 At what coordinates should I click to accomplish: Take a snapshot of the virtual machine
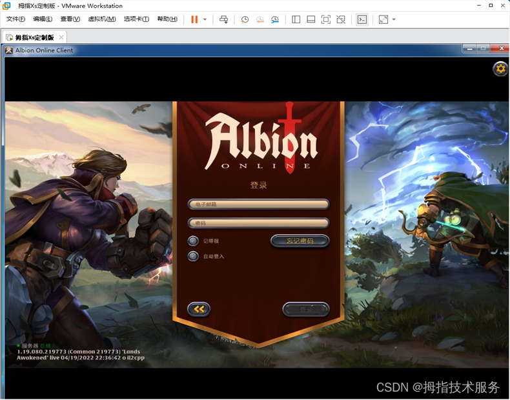coord(245,19)
